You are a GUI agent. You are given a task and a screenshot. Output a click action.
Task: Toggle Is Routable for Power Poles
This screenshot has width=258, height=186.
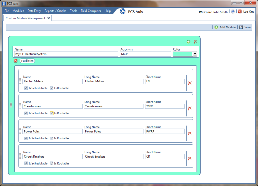[x=52, y=138]
